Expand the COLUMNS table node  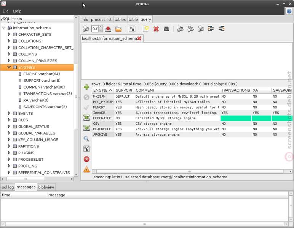[x=9, y=54]
